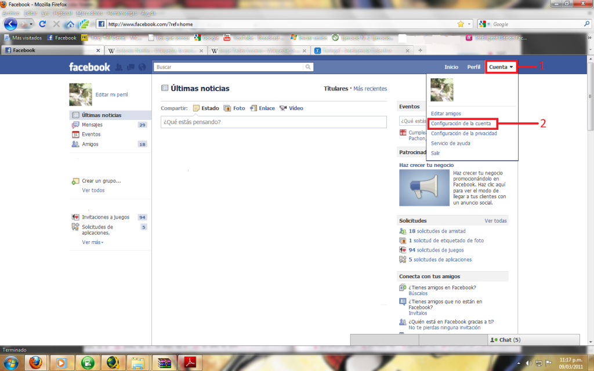Open file explorer folder on taskbar
The width and height of the screenshot is (594, 371).
tap(138, 362)
